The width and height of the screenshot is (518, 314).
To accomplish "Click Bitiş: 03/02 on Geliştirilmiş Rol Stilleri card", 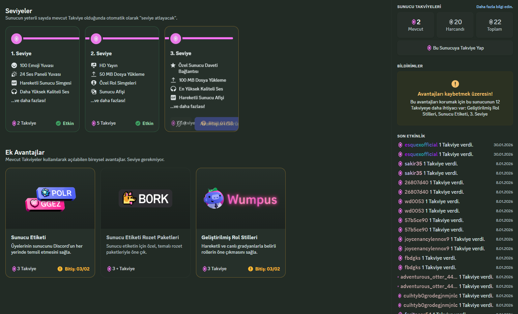I will tap(267, 269).
